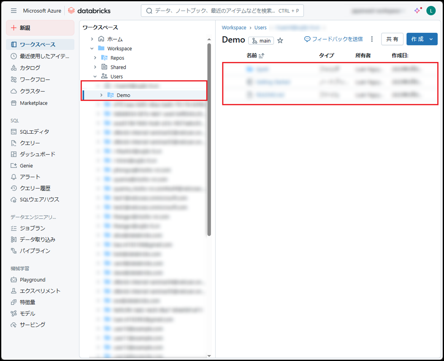The height and width of the screenshot is (361, 444).
Task: Click the モデル icon
Action: point(14,313)
